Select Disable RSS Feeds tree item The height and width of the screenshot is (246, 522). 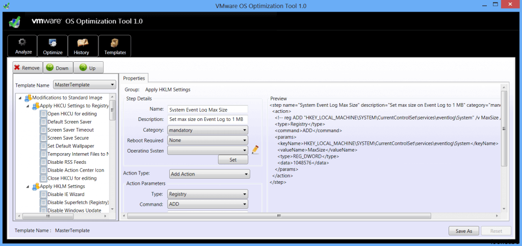tap(67, 162)
